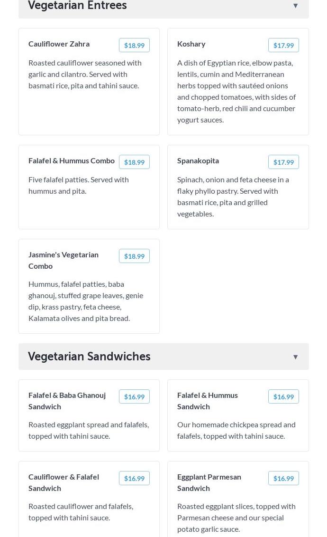Select Jasmine's Vegetarian Combo price tag

coord(134,256)
